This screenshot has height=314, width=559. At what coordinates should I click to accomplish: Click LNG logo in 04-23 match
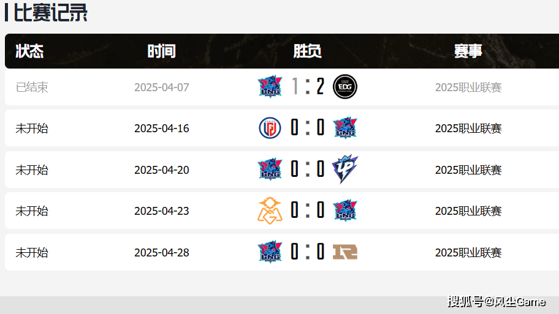[x=344, y=211]
